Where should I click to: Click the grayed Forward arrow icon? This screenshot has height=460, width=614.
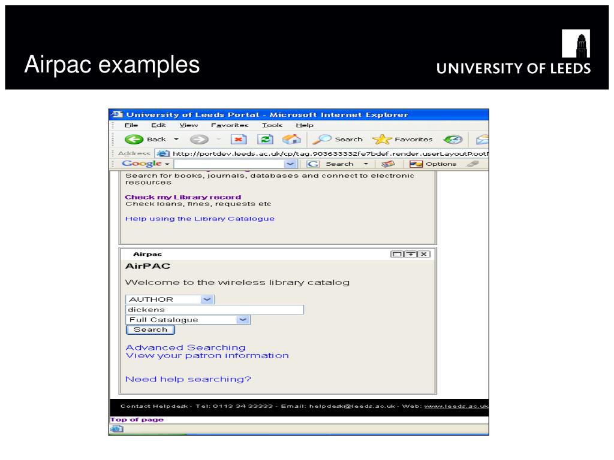pyautogui.click(x=199, y=139)
